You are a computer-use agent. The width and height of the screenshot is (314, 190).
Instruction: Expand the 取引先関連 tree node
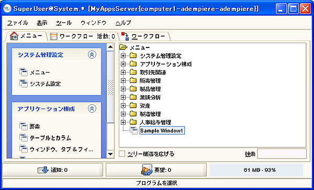coord(124,73)
